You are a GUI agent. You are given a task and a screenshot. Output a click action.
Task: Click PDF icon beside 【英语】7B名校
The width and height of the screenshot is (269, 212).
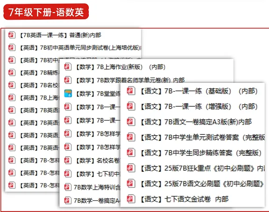tap(12, 85)
